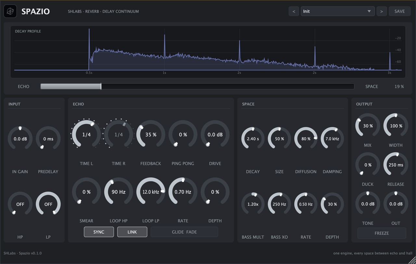Viewport: 416px width, 264px height.
Task: Click the PING PONG knob
Action: coord(183,134)
